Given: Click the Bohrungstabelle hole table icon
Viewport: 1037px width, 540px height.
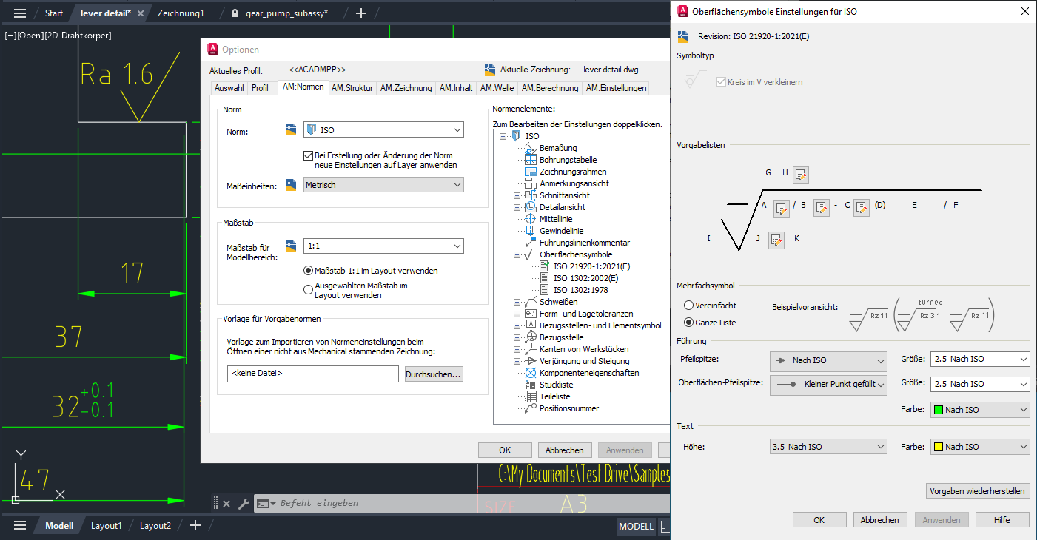Looking at the screenshot, I should click(x=530, y=160).
